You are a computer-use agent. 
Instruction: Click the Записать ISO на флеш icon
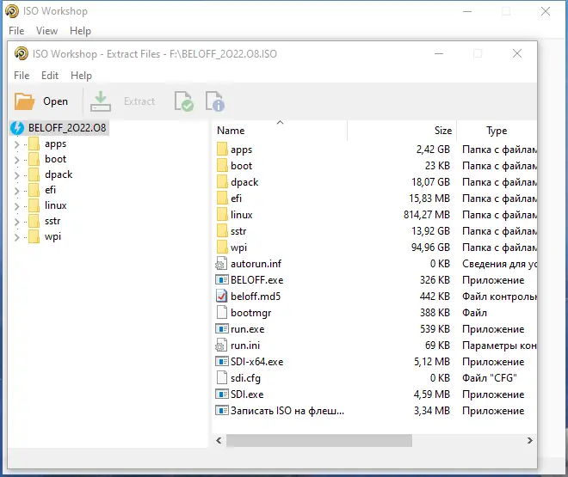[221, 411]
